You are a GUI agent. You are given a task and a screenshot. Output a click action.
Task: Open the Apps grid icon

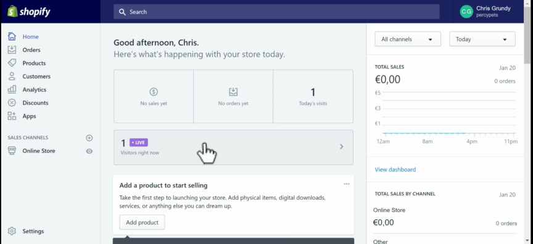[x=12, y=116]
